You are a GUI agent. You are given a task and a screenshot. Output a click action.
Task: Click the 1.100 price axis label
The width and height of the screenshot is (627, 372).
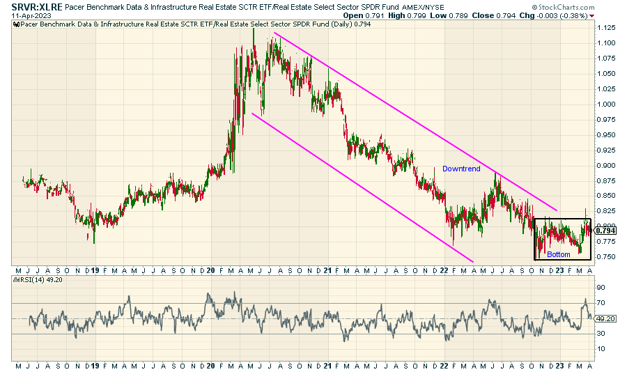point(606,43)
